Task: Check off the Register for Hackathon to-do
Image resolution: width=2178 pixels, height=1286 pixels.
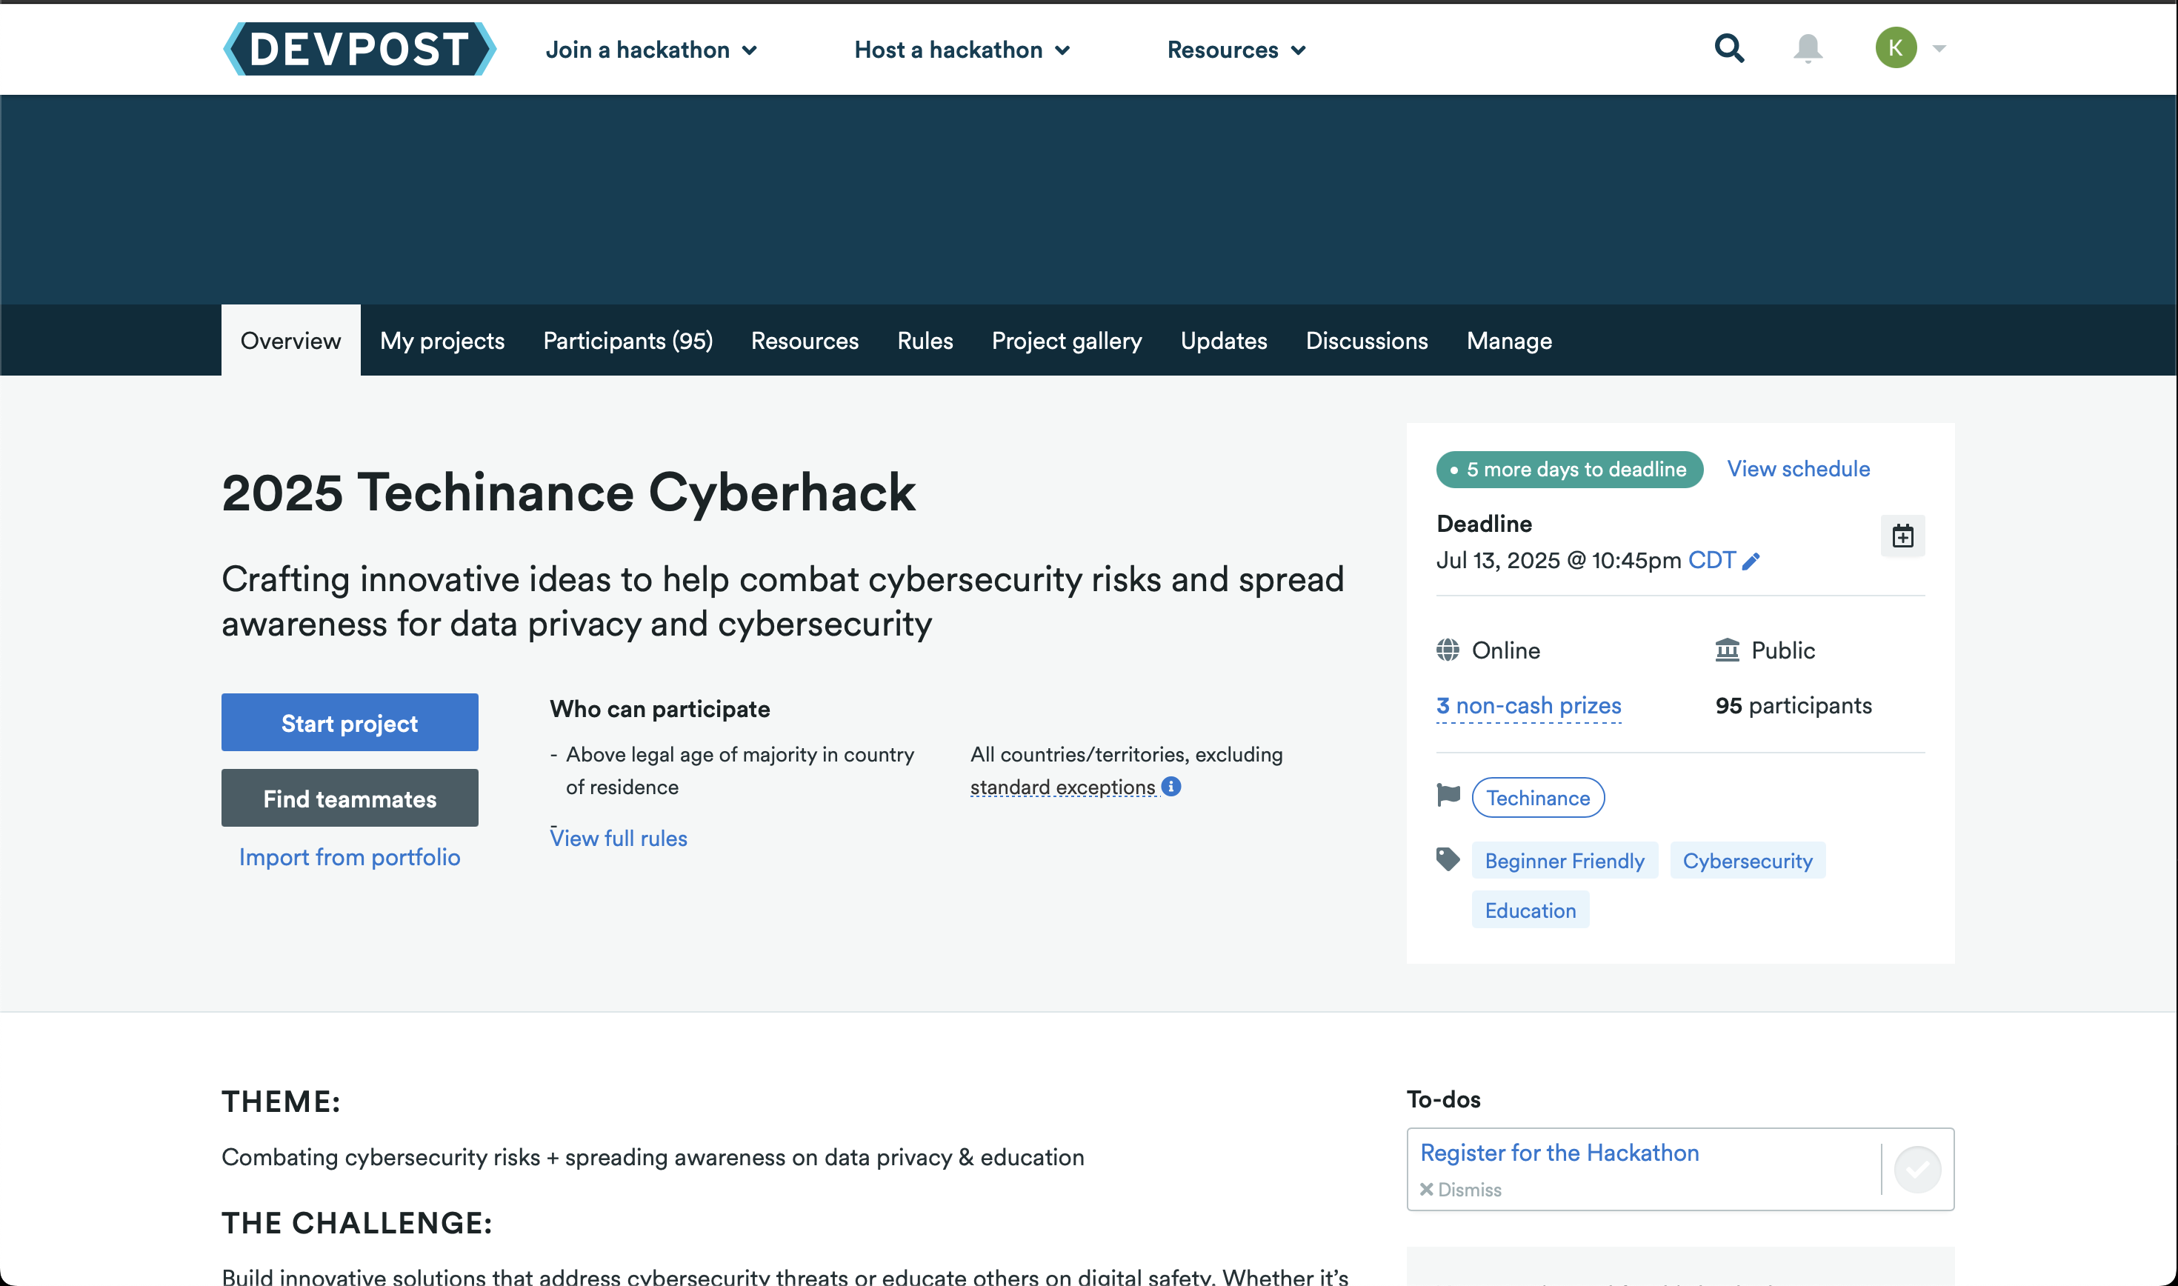Action: tap(1916, 1169)
